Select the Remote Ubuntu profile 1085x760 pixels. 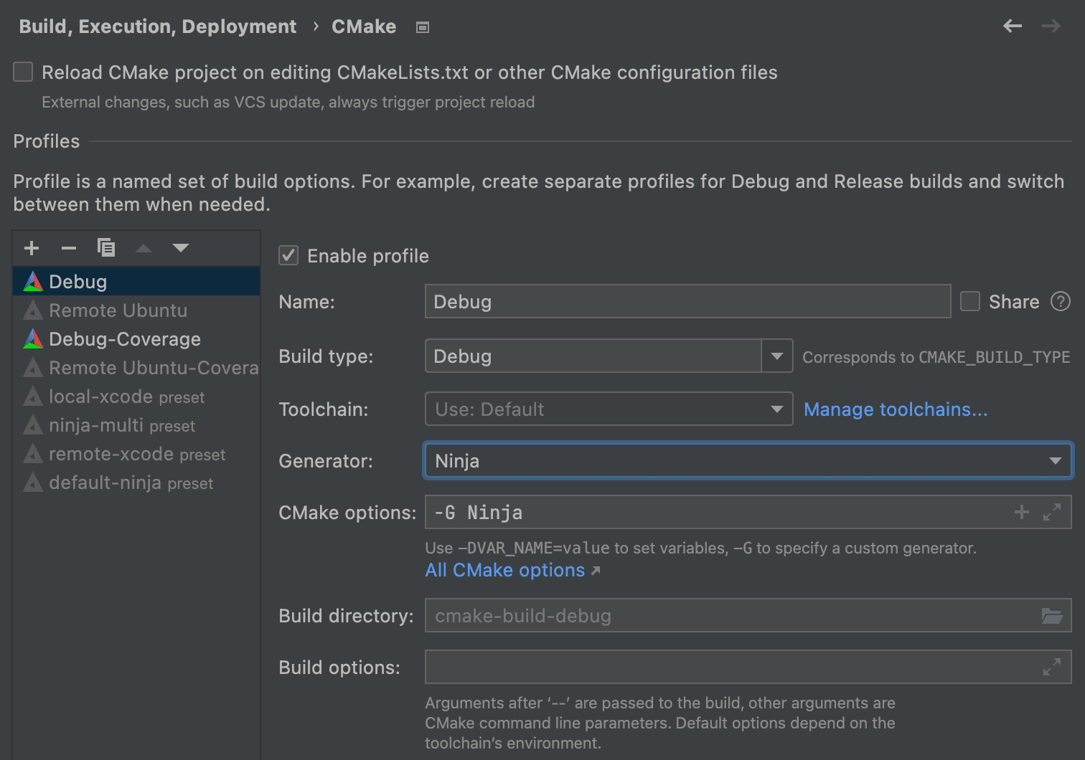pyautogui.click(x=136, y=310)
